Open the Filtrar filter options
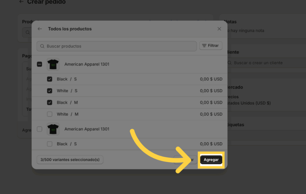The height and width of the screenshot is (194, 306). pyautogui.click(x=211, y=46)
